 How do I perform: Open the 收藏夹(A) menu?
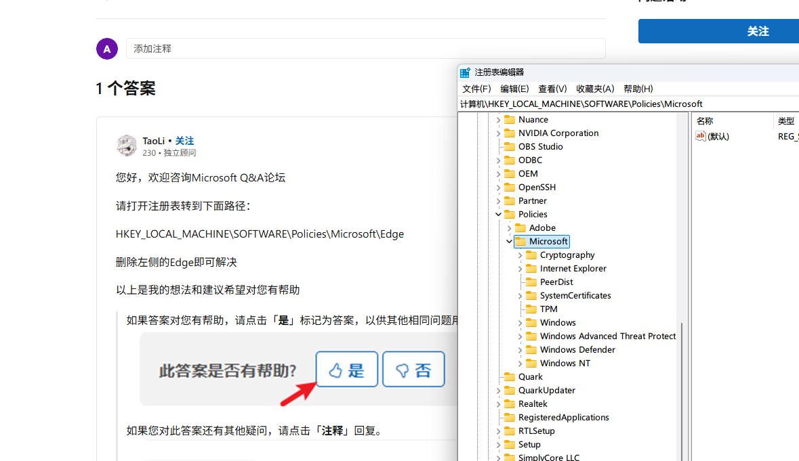[594, 89]
